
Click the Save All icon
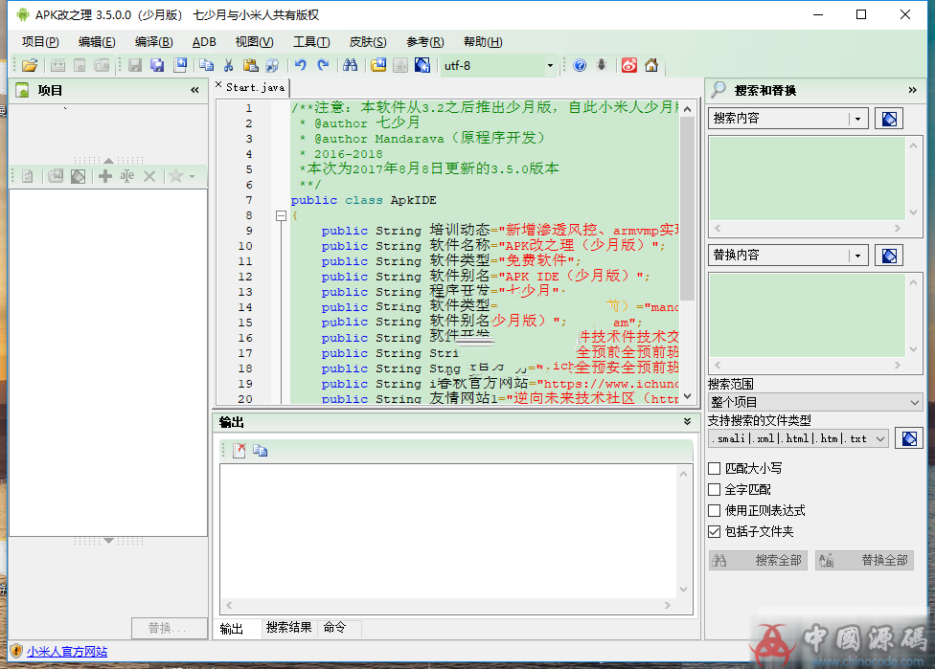coord(157,65)
